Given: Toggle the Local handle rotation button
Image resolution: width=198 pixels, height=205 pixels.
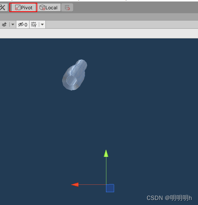Looking at the screenshot, I should (x=49, y=7).
